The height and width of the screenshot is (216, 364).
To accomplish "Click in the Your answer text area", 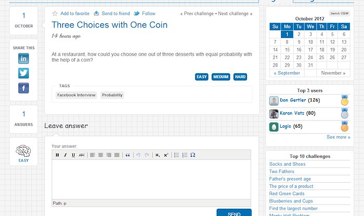I will 151,179.
